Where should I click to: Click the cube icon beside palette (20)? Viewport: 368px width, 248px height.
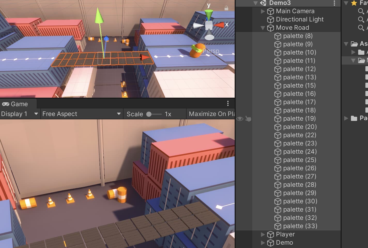click(278, 127)
